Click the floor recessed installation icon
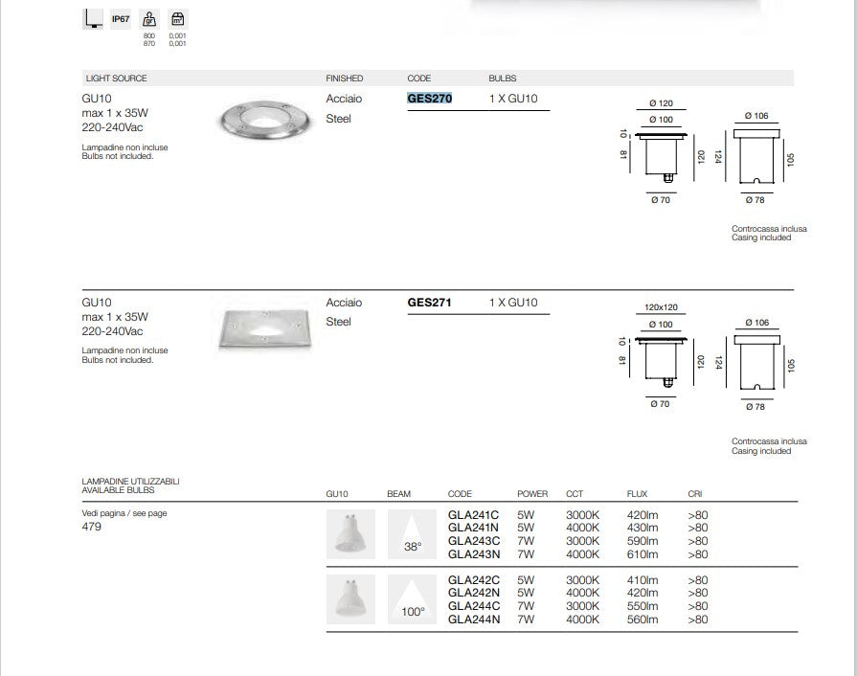This screenshot has height=676, width=857. tap(93, 18)
